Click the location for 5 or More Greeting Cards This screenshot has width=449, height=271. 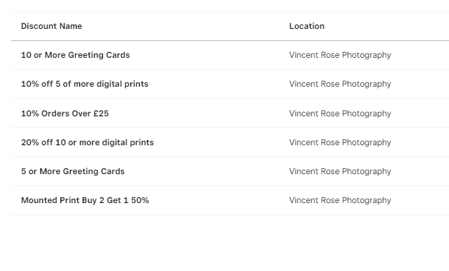339,171
